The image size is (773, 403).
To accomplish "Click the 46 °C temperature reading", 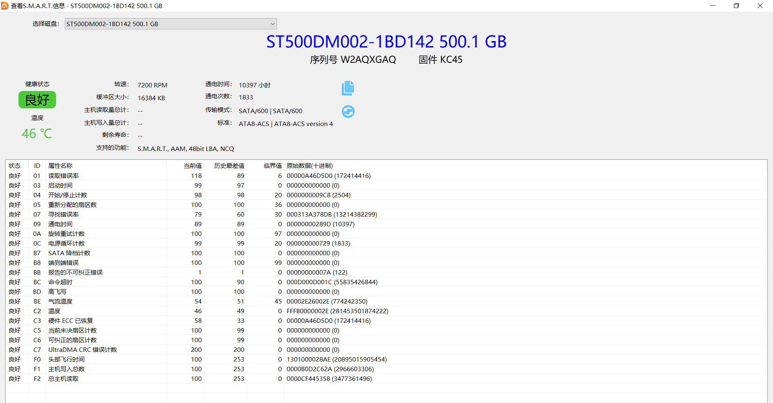I will pos(37,134).
